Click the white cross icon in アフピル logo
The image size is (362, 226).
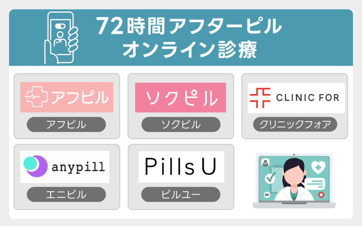[x=34, y=98]
